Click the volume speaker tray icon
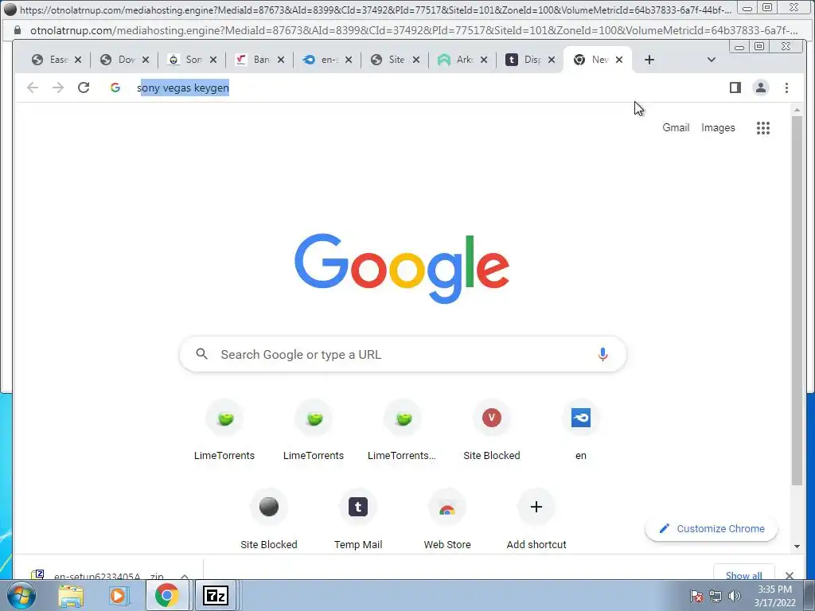815x611 pixels. point(735,596)
